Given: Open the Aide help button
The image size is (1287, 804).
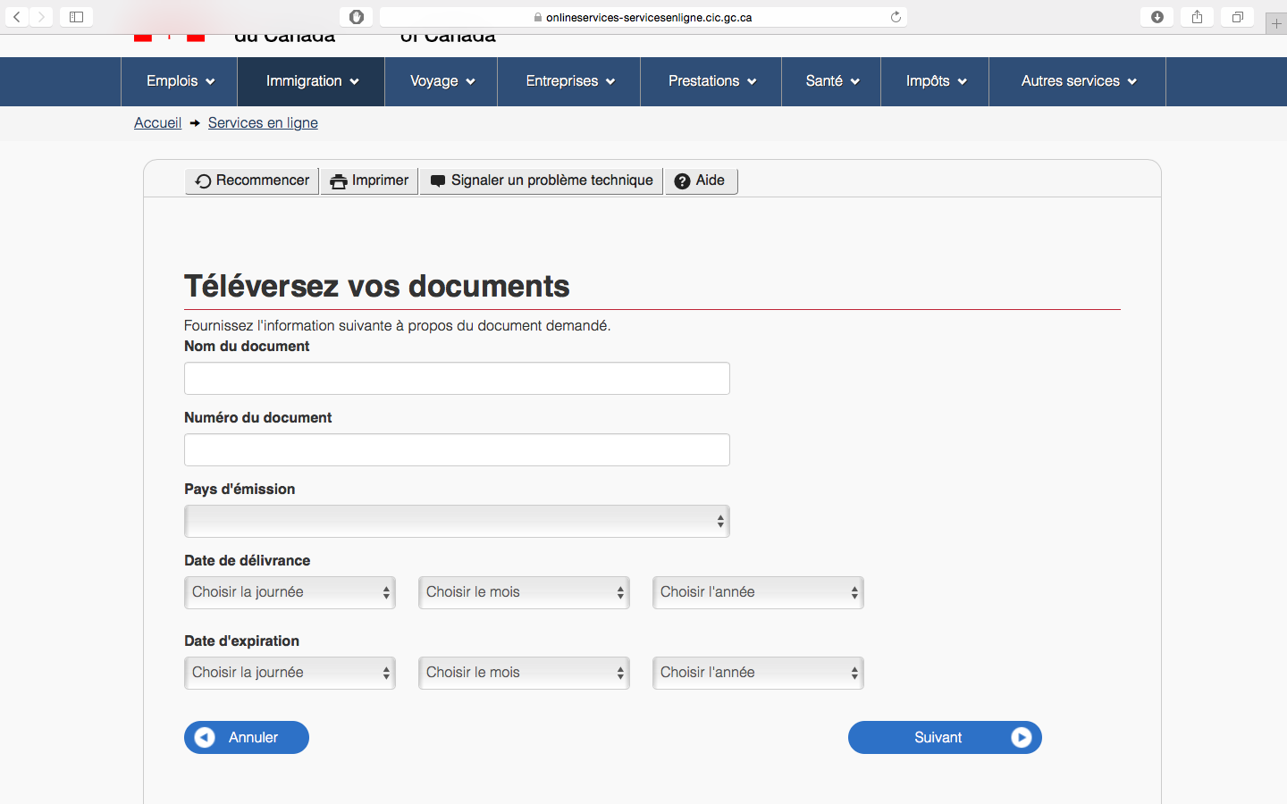Looking at the screenshot, I should [x=701, y=180].
